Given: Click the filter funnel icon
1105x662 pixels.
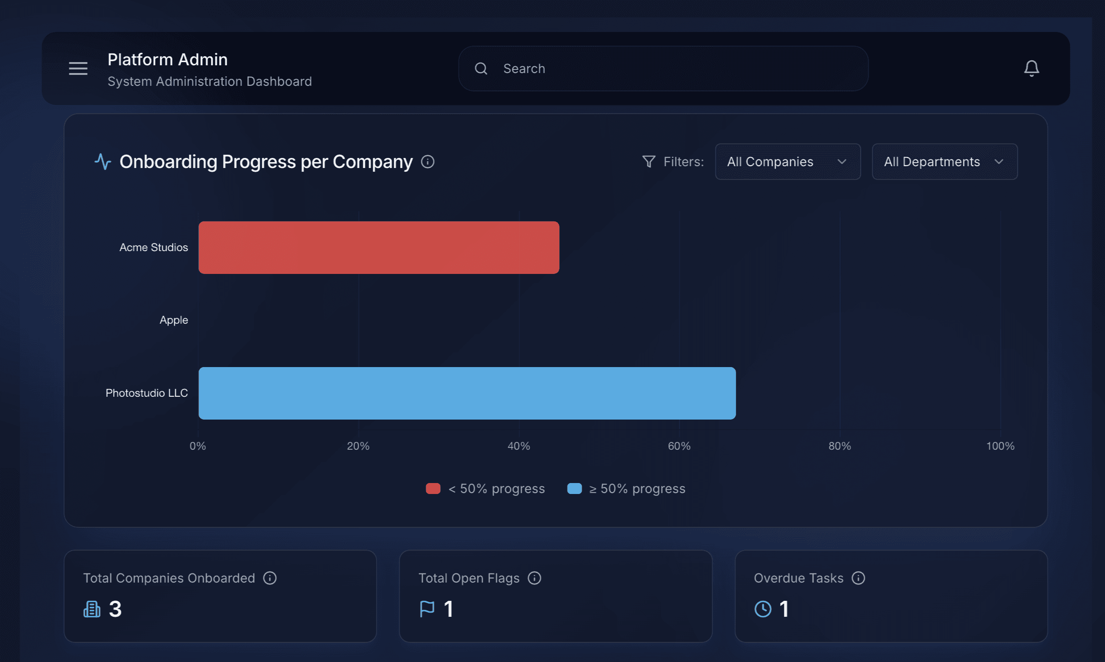Looking at the screenshot, I should pyautogui.click(x=648, y=162).
